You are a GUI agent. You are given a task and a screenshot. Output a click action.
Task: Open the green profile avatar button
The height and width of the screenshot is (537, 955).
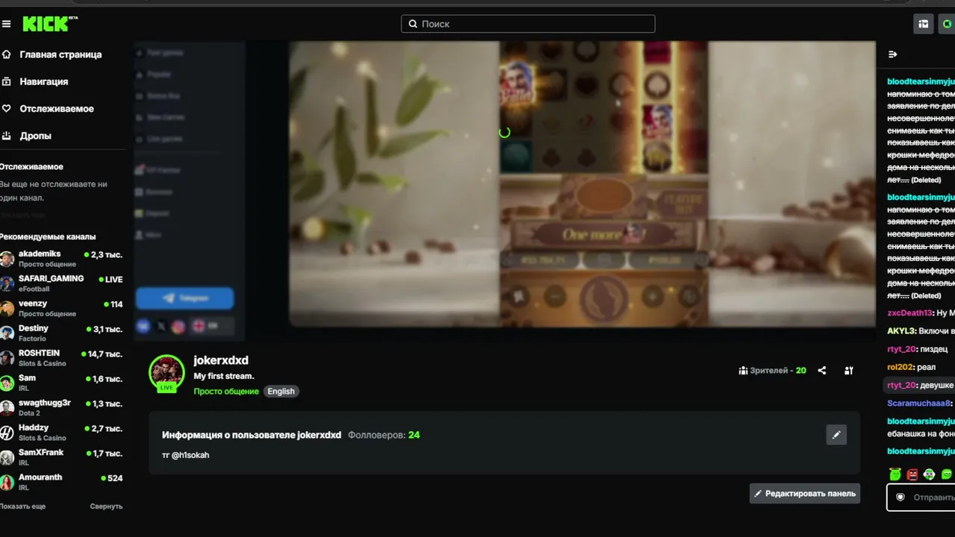point(948,24)
